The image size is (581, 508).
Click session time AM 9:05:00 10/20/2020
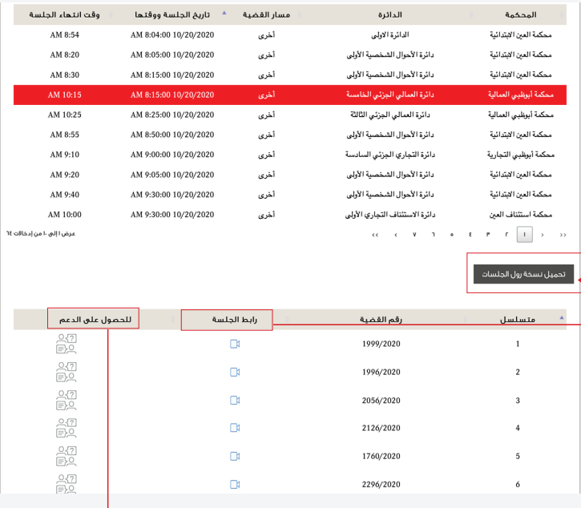point(172,175)
